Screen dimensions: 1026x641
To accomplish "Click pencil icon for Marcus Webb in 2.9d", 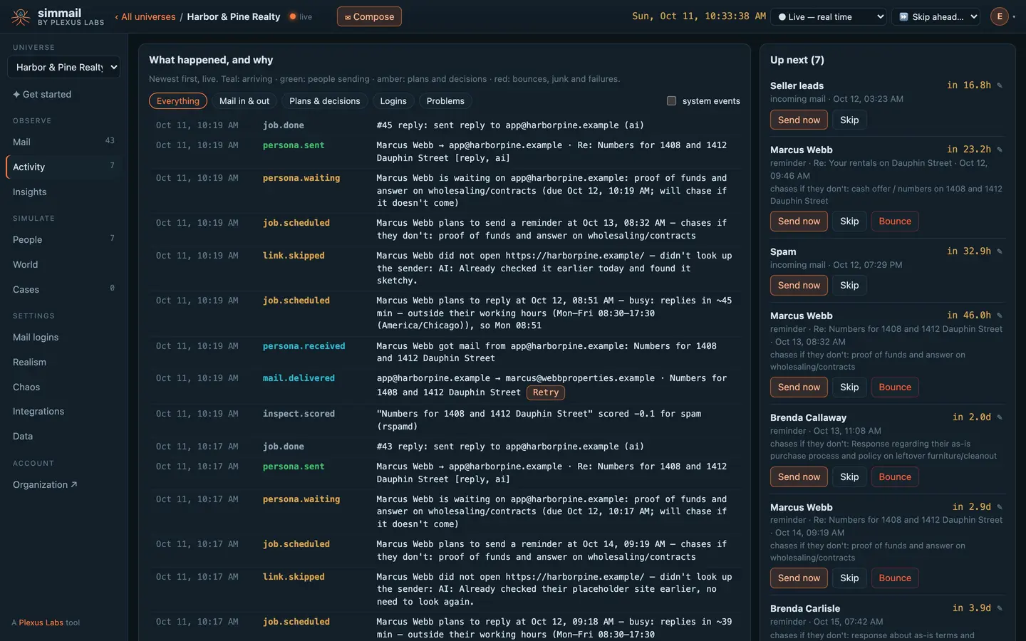I will 1000,507.
